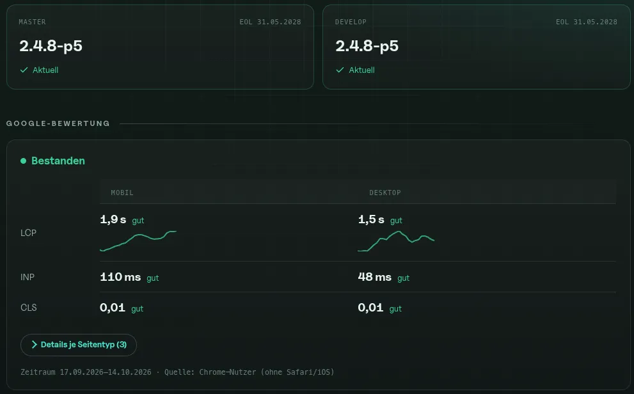Click the desktop CLS value 0,01

point(370,308)
